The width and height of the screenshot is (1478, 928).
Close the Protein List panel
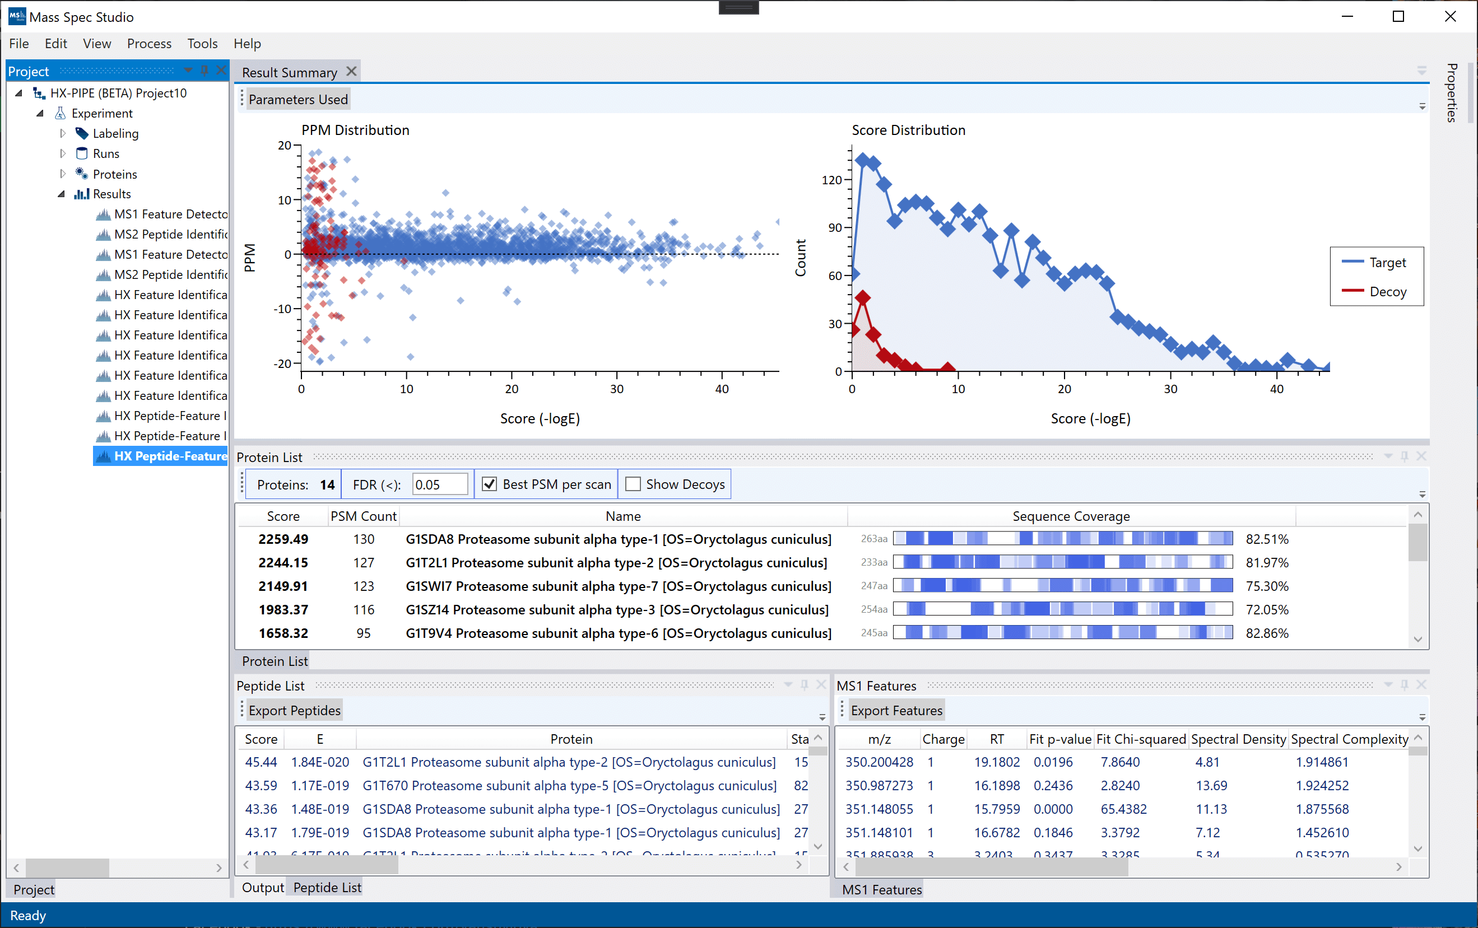tap(1421, 456)
